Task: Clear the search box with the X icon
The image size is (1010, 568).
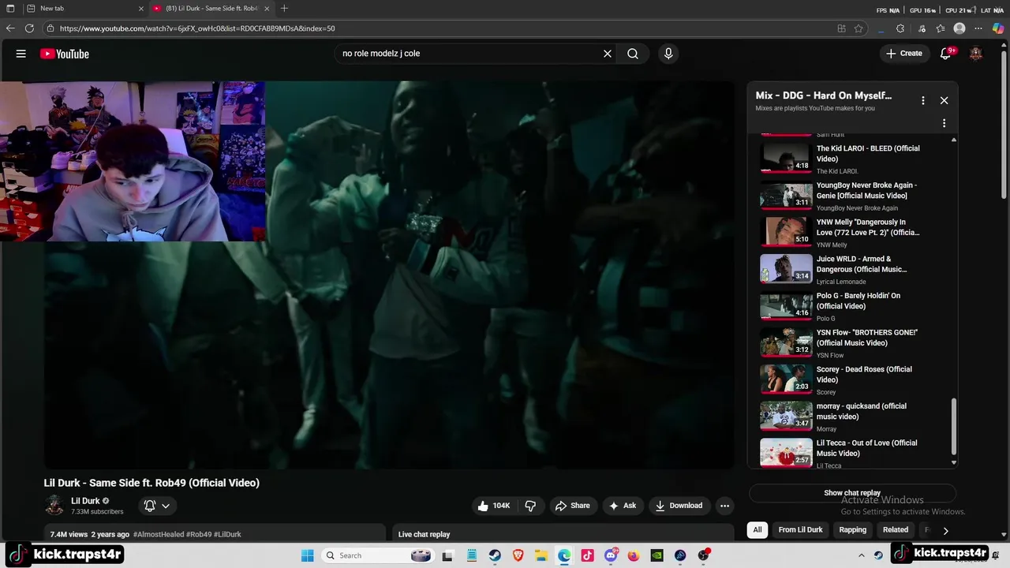Action: click(608, 54)
